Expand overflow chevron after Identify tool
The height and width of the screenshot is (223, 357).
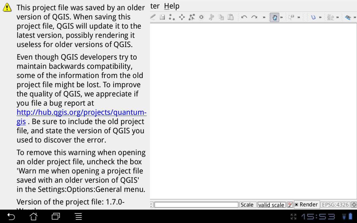pos(299,17)
